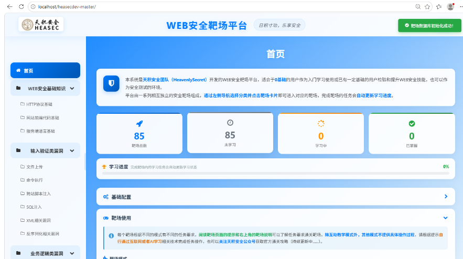463x259 pixels.
Task: Open 命令执行 category
Action: click(x=34, y=180)
